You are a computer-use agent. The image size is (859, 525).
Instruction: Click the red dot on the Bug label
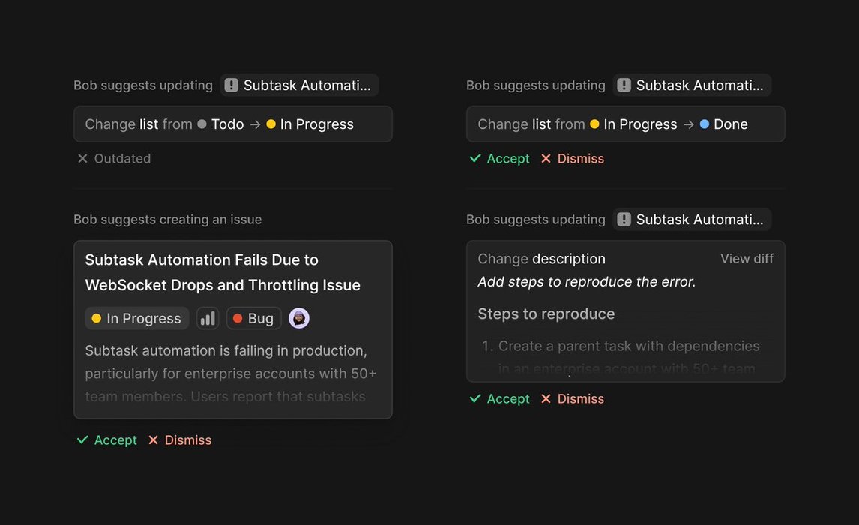point(238,319)
